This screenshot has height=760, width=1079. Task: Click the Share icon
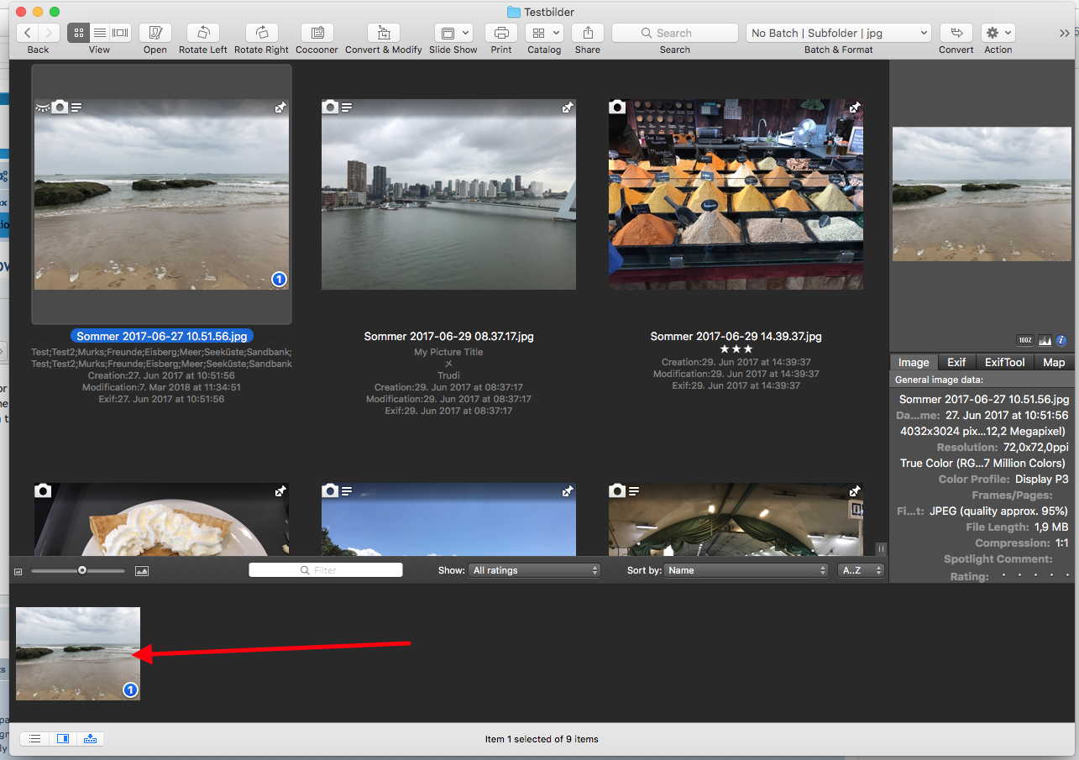588,33
